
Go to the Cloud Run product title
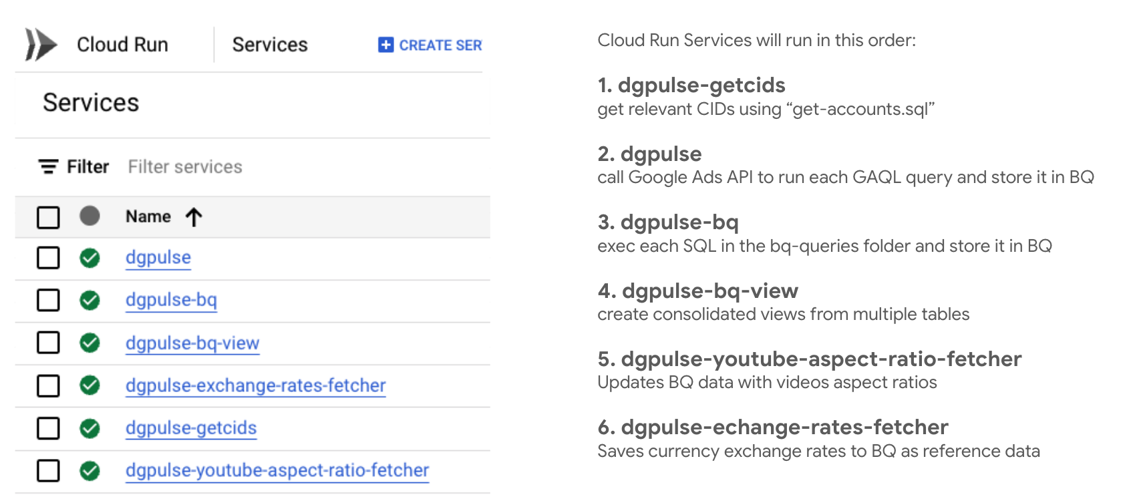(122, 45)
